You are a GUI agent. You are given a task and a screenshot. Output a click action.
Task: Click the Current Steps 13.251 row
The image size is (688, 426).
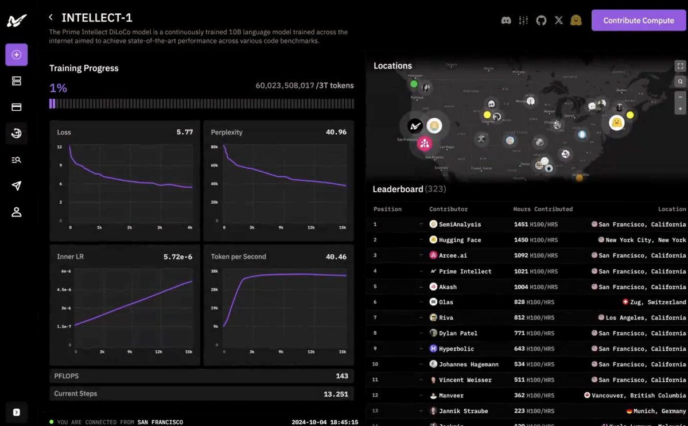click(x=202, y=393)
